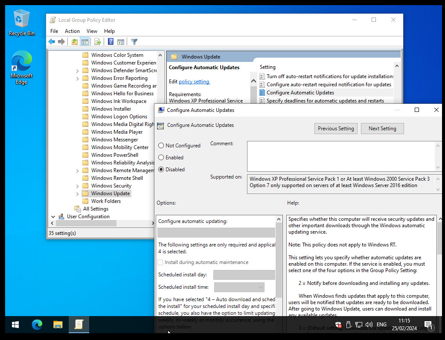Open the Action menu
The width and height of the screenshot is (445, 340).
tap(72, 31)
